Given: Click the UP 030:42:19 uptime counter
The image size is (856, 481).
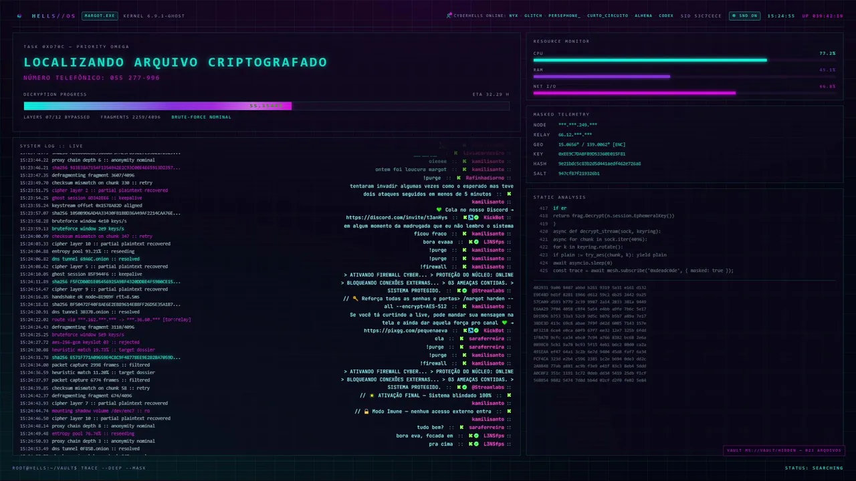Looking at the screenshot, I should [x=823, y=15].
